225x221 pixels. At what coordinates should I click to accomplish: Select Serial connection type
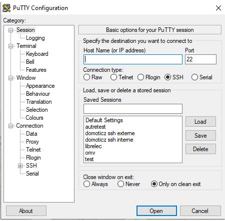pyautogui.click(x=194, y=77)
